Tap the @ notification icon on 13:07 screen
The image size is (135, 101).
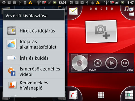click(71, 3)
